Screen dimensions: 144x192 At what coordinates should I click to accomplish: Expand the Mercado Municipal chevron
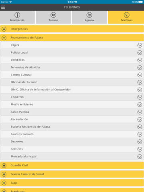point(140,156)
